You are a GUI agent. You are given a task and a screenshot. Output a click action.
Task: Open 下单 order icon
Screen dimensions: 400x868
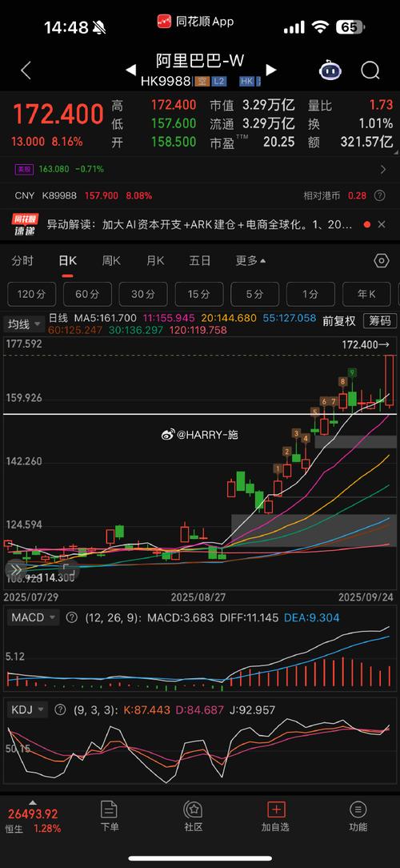pyautogui.click(x=109, y=810)
